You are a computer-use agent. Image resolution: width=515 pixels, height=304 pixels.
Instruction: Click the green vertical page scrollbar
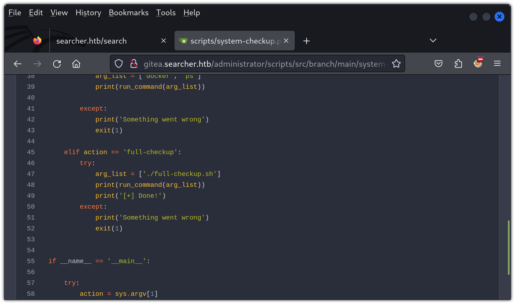[508, 247]
